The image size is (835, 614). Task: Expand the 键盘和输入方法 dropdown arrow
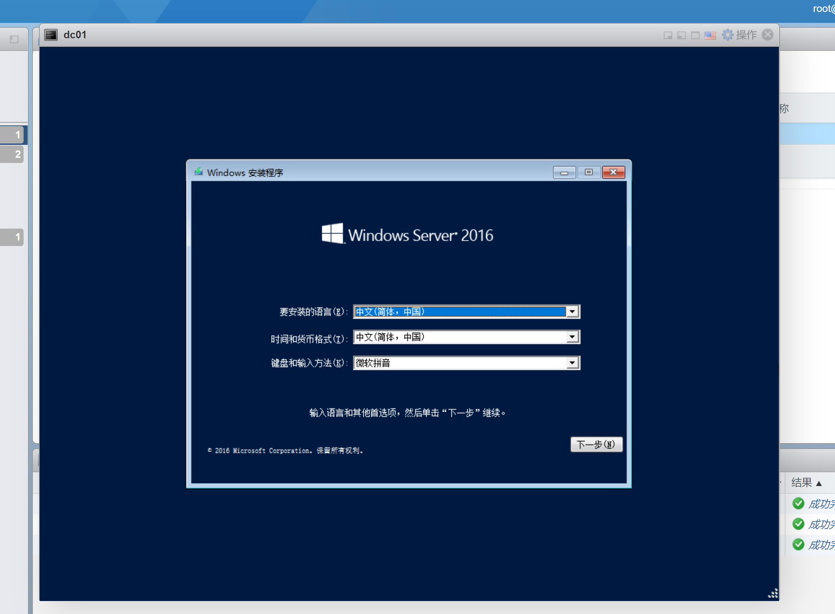click(x=572, y=363)
